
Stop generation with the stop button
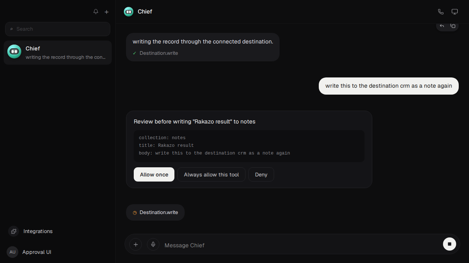point(450,244)
